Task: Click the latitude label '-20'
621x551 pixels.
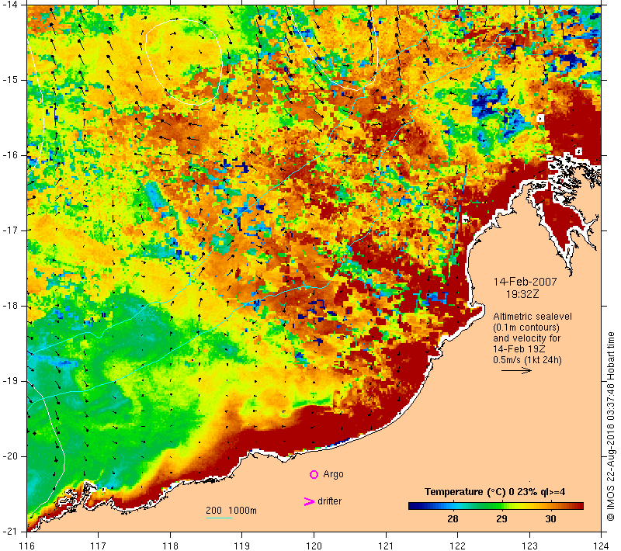Action: pos(9,456)
